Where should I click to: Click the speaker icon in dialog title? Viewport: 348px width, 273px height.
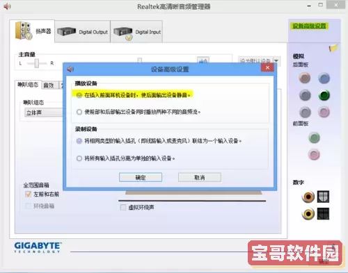[x=70, y=69]
